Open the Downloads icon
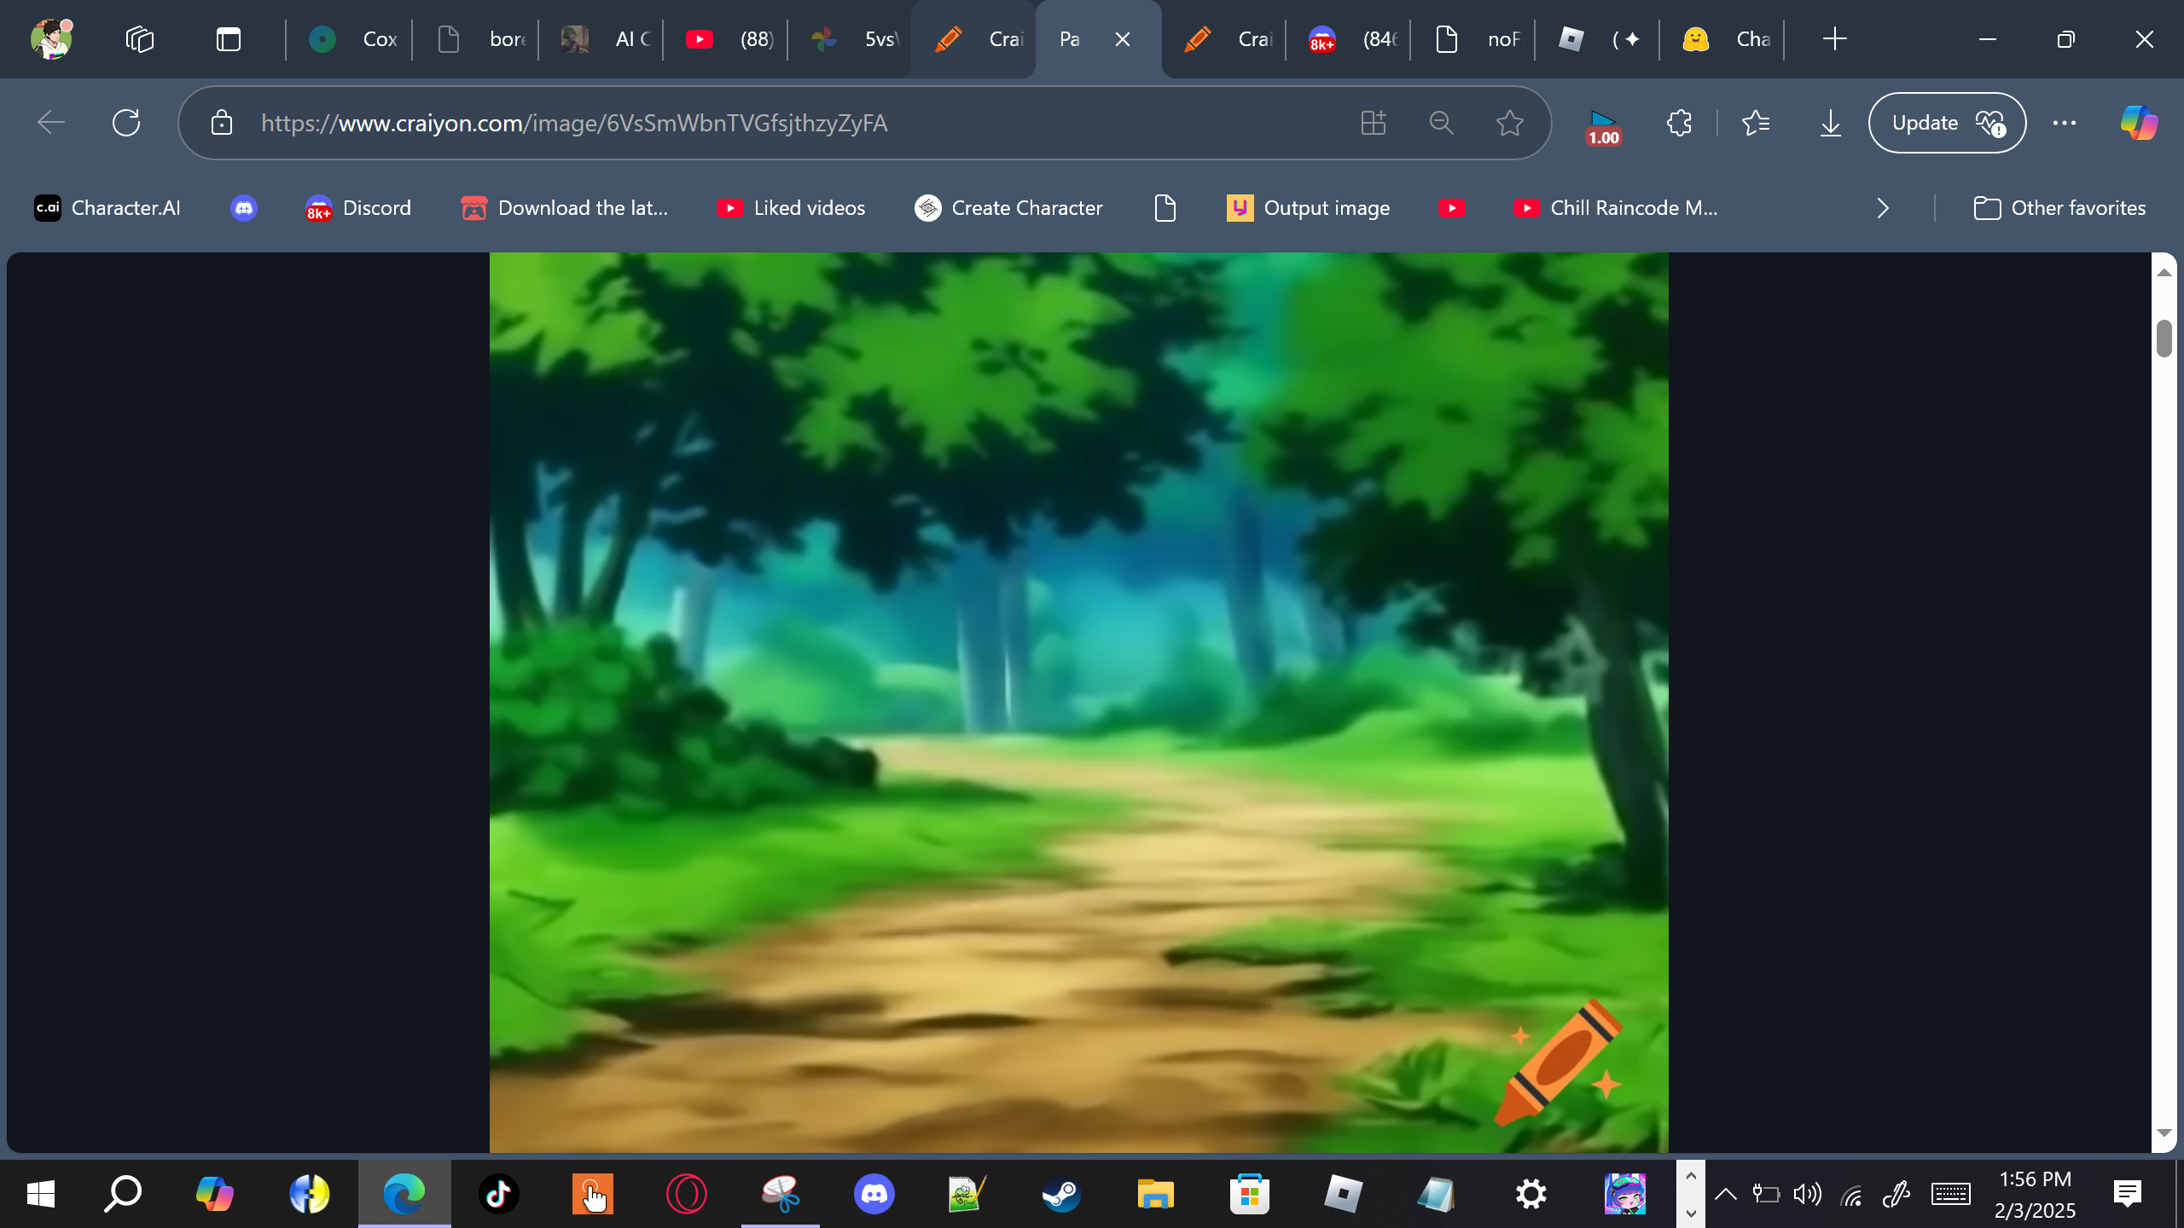 (1831, 123)
